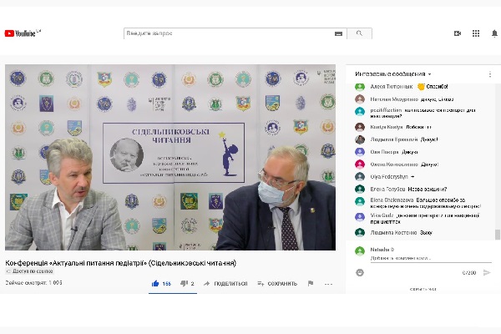Screen dimensions: 501x334
Task: Click the magnifier search button
Action: pos(359,33)
